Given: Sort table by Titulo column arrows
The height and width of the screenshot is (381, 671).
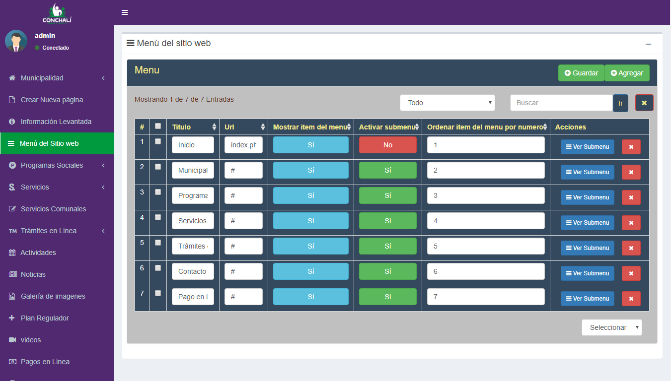Looking at the screenshot, I should pyautogui.click(x=214, y=127).
